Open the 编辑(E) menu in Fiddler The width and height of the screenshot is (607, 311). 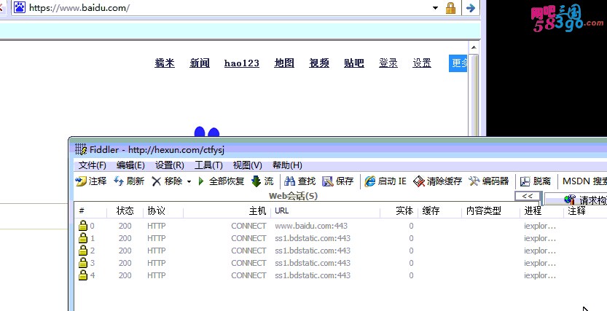130,165
